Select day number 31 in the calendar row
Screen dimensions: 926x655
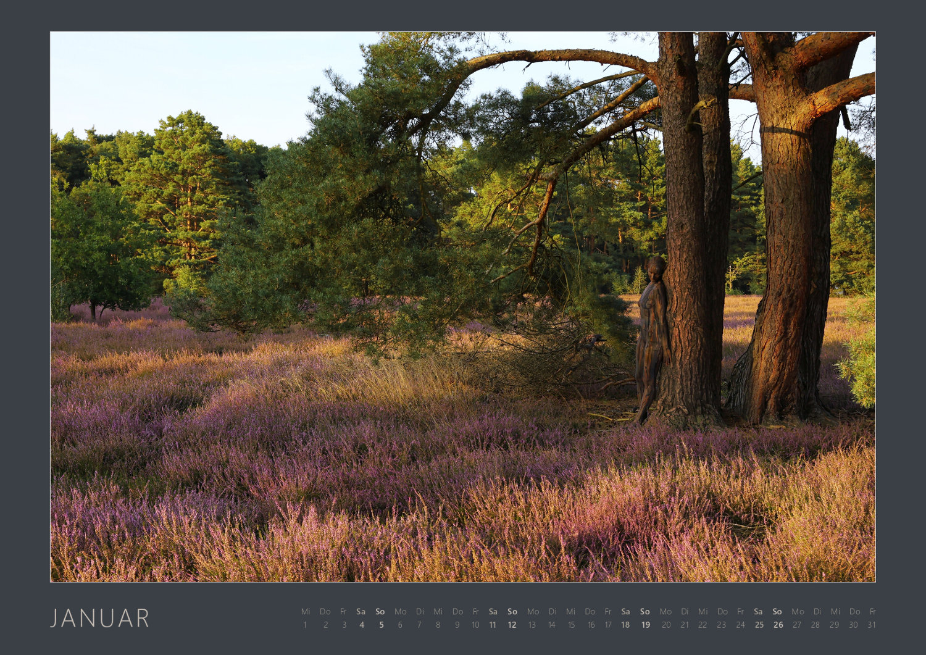[x=872, y=625]
